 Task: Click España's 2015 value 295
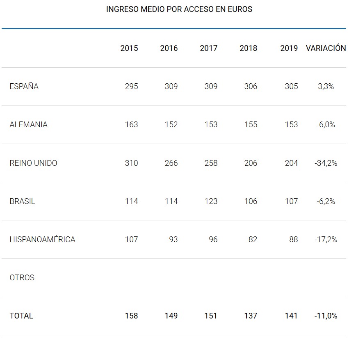coord(132,86)
